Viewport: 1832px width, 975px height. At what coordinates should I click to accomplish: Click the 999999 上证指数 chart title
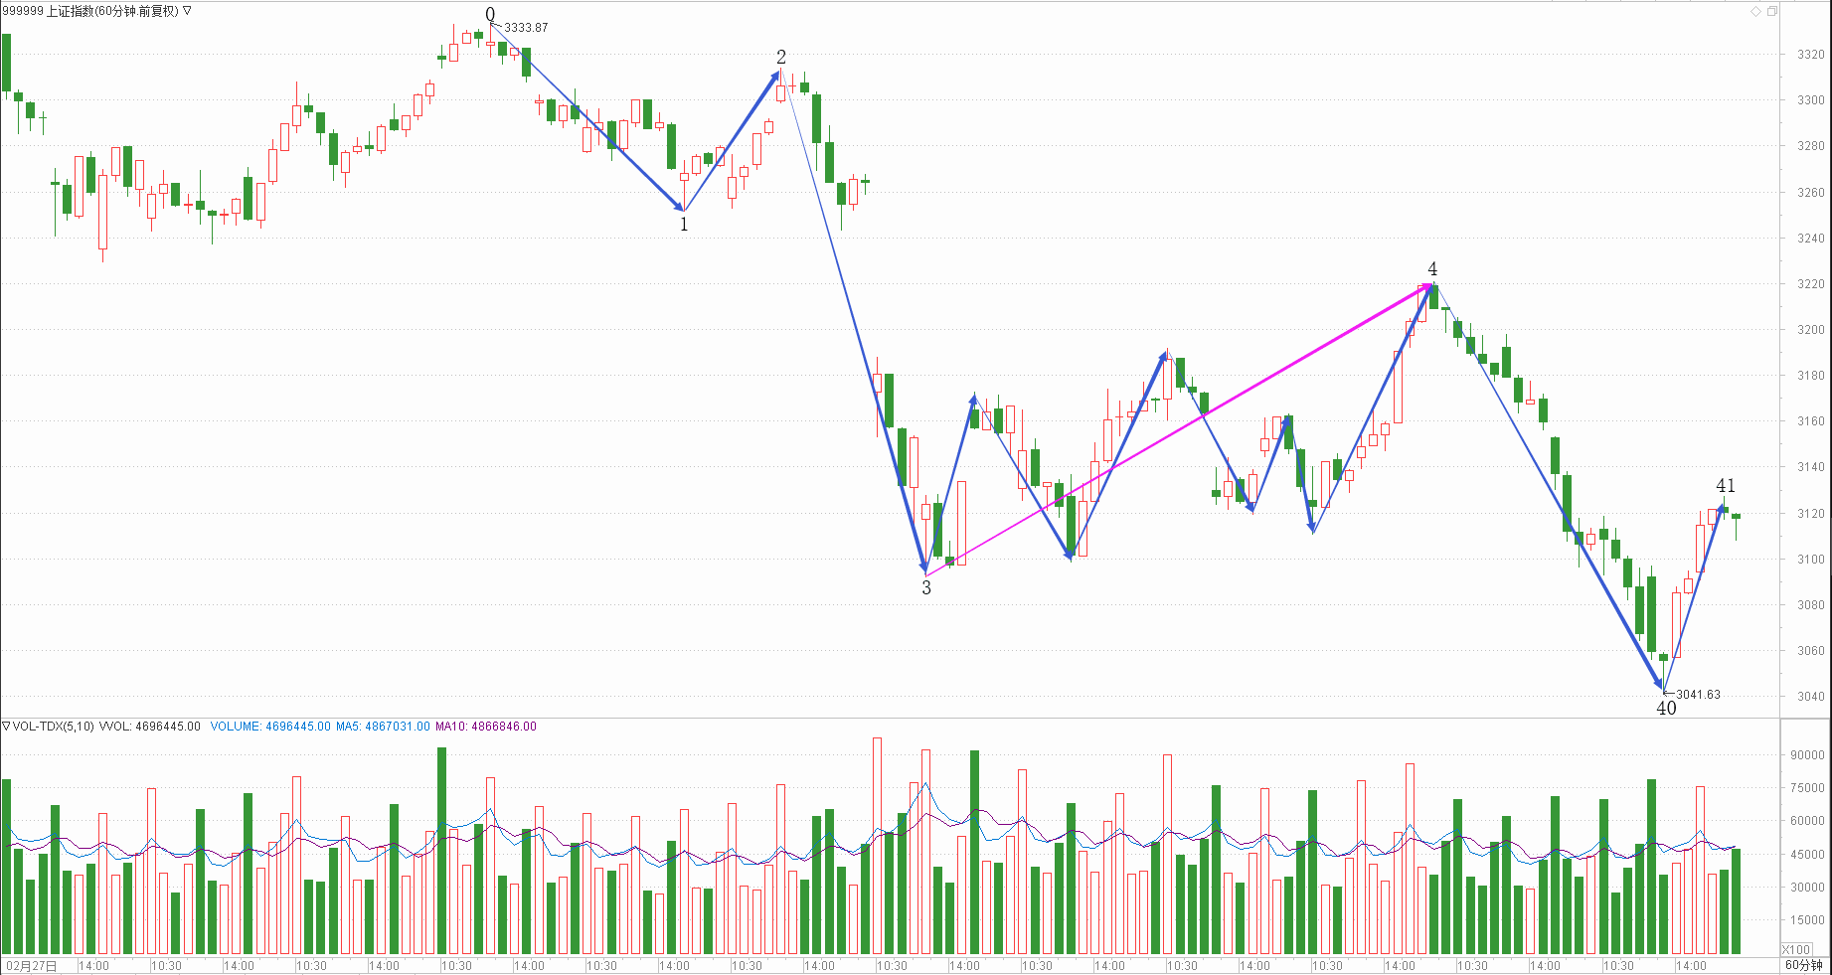(89, 11)
